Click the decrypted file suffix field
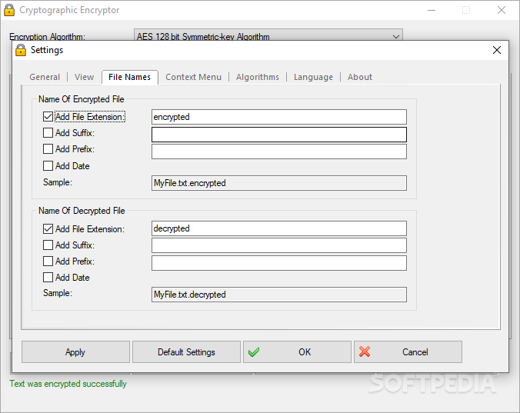The image size is (520, 413). click(x=279, y=245)
